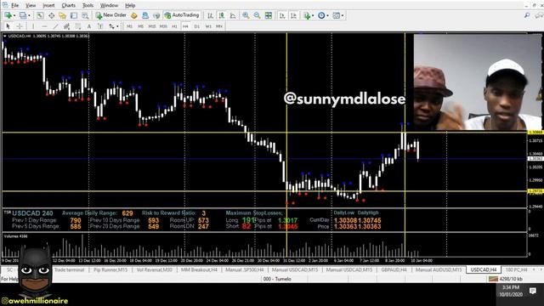Click the gold MetaEditor icon

[x=134, y=15]
